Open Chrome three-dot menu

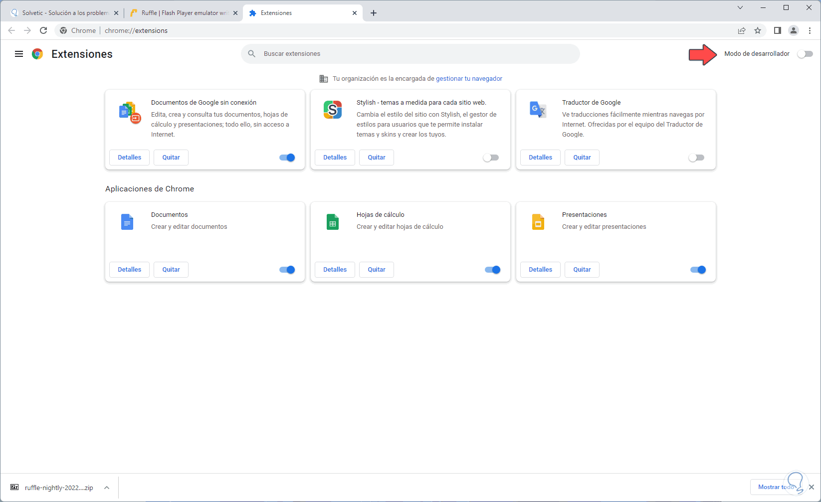(810, 30)
